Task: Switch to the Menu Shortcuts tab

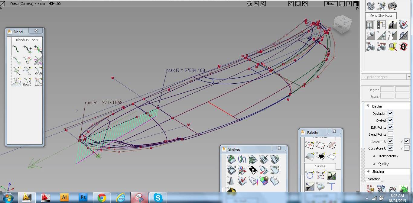Action: point(381,15)
